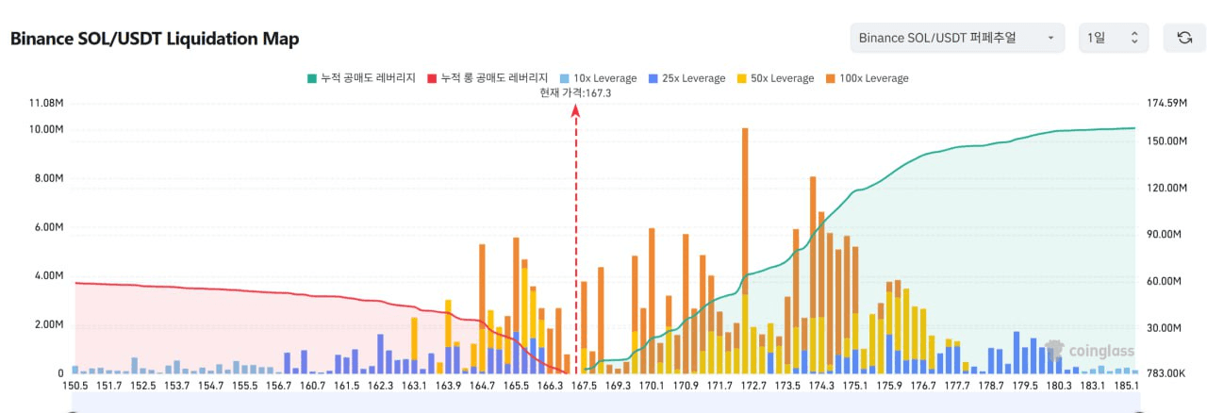This screenshot has height=413, width=1207.
Task: Click the 8.00M y-axis label
Action: click(x=49, y=178)
